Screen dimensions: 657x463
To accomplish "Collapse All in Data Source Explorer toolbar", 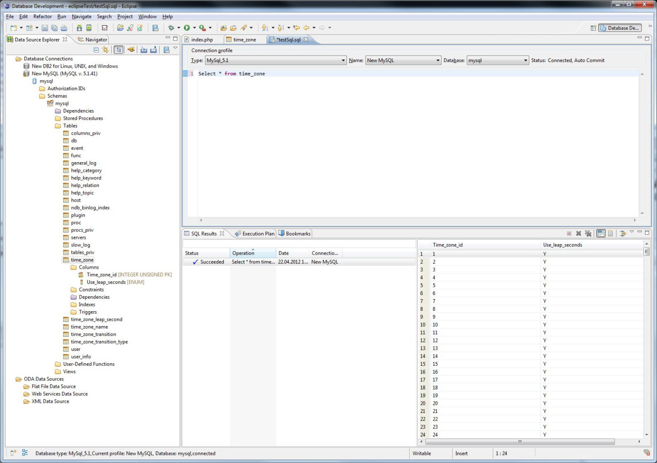I will coord(96,49).
